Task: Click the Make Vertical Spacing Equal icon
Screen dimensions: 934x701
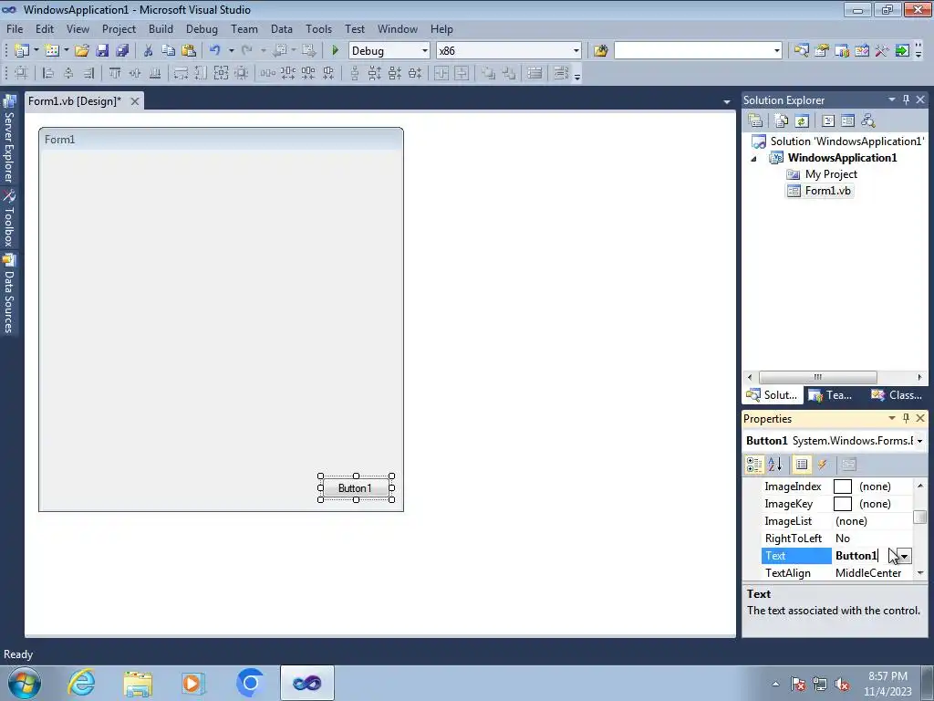Action: coord(355,73)
